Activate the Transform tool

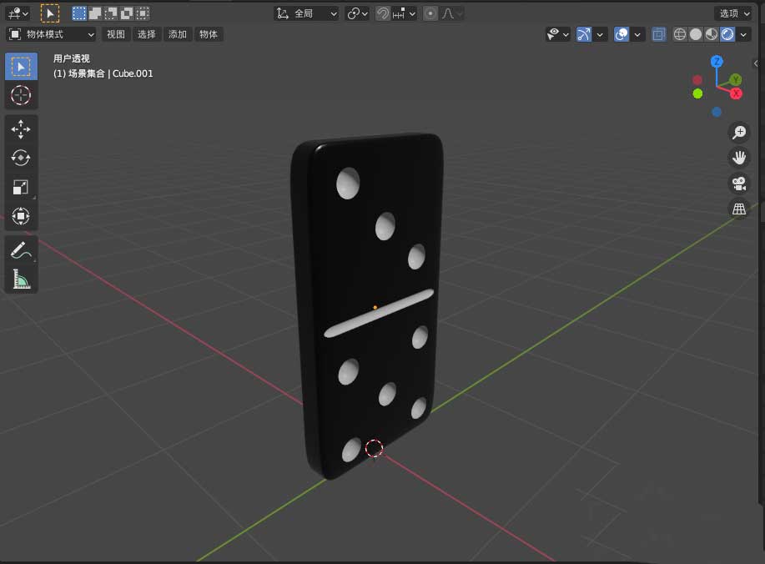pyautogui.click(x=21, y=215)
